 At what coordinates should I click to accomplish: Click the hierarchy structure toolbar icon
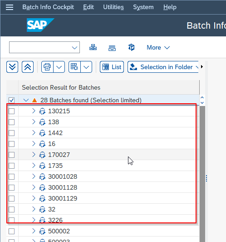tap(93, 47)
